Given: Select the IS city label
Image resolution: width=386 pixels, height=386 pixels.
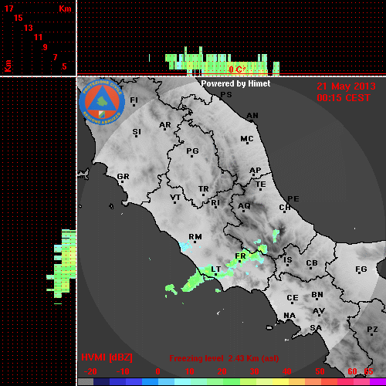Looking at the screenshot, I should pyautogui.click(x=288, y=260).
